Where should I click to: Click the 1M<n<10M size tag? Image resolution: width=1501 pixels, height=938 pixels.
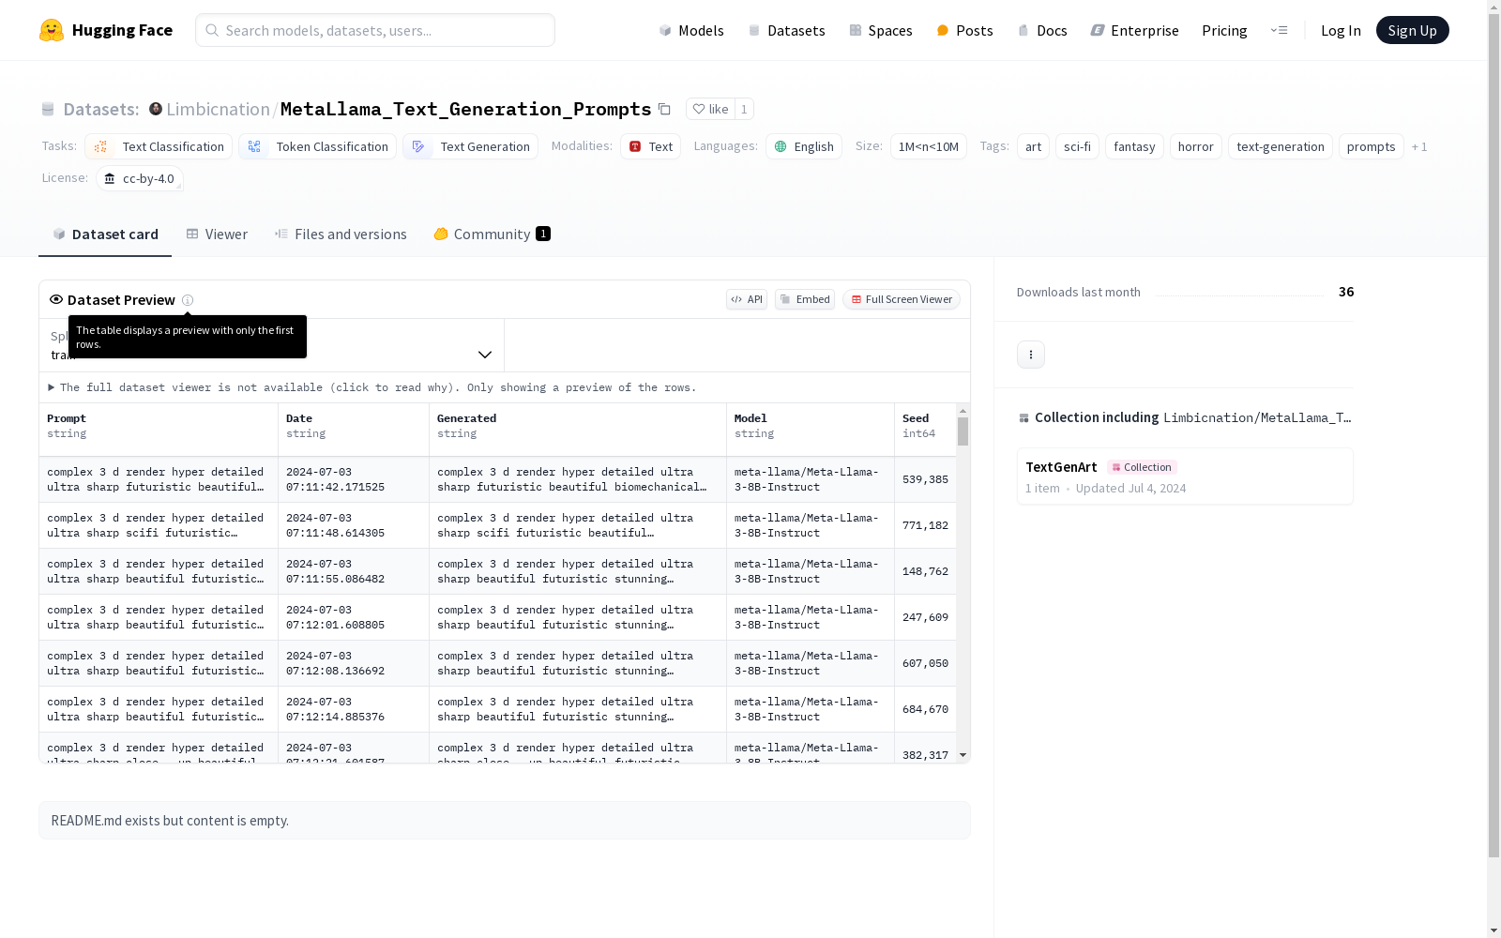(929, 146)
